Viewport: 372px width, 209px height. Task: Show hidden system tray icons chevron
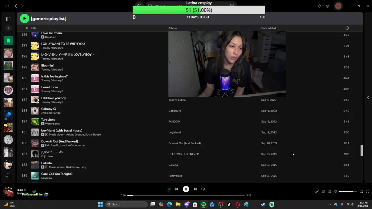[329, 204]
